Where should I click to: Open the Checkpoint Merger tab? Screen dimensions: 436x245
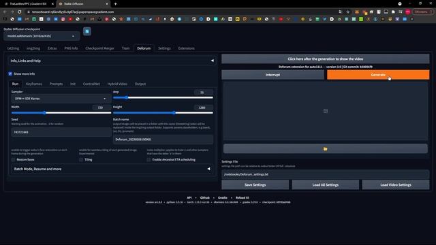[100, 48]
